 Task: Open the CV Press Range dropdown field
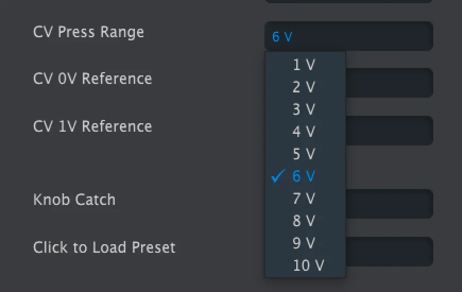(x=348, y=36)
